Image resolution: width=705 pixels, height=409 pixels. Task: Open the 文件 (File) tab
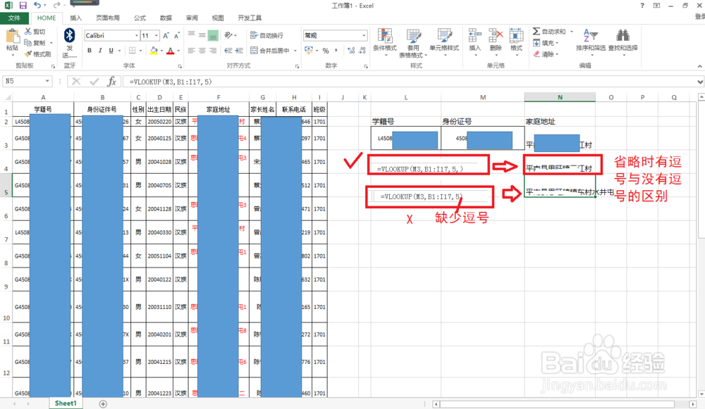point(14,18)
